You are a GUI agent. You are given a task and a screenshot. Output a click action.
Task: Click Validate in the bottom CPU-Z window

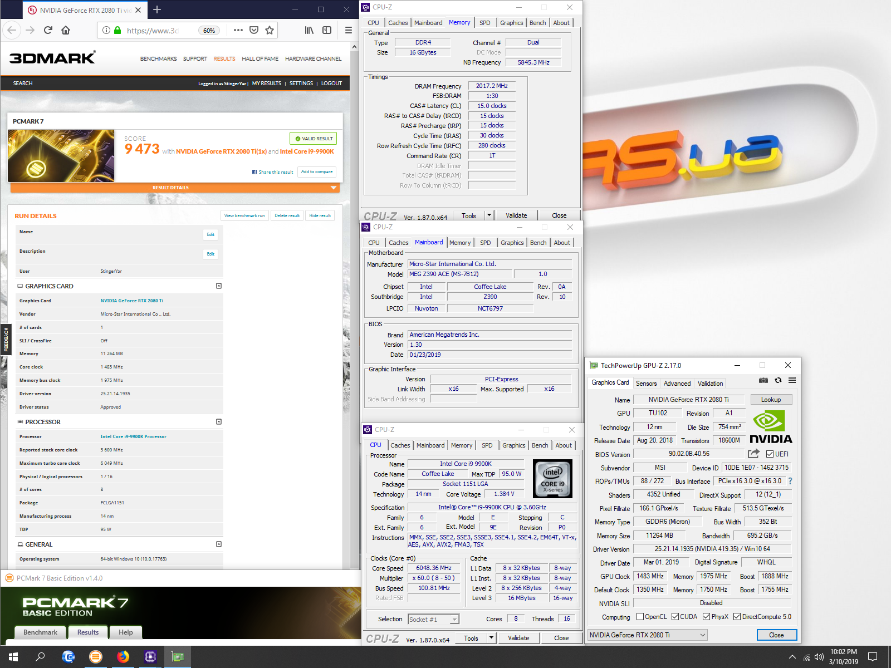(x=518, y=638)
